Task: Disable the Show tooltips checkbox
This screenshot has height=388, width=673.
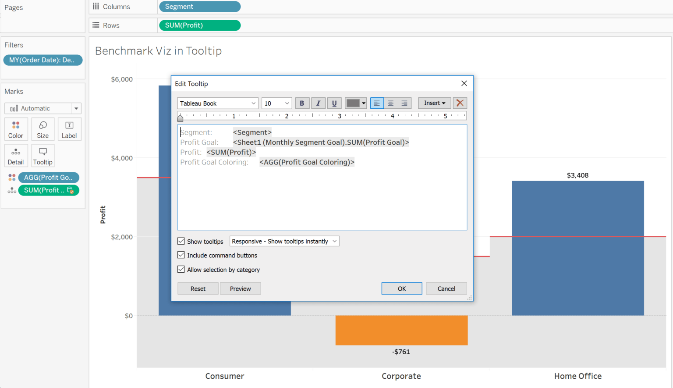Action: click(181, 241)
